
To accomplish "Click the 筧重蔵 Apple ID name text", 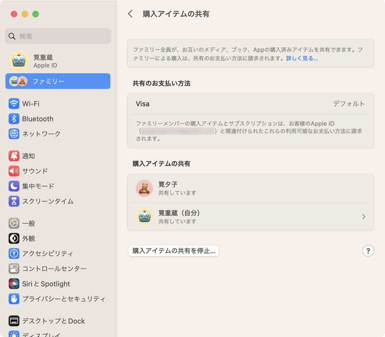I will [x=43, y=57].
